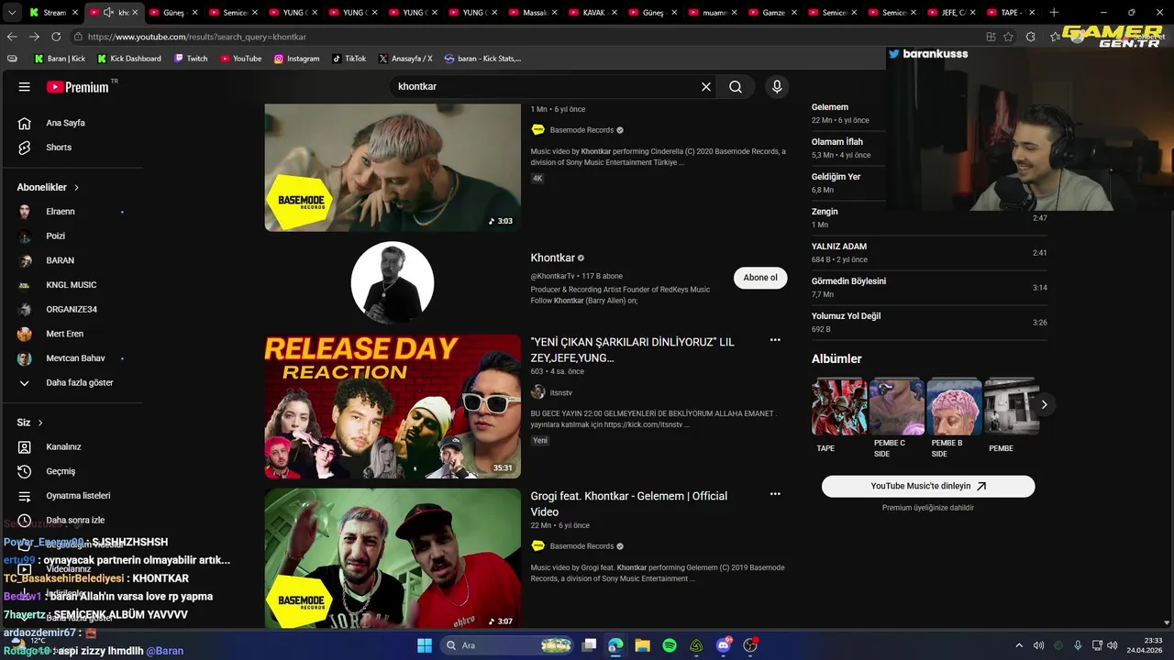Viewport: 1174px width, 660px height.
Task: Open the Elraenn subscription
Action: tap(60, 212)
